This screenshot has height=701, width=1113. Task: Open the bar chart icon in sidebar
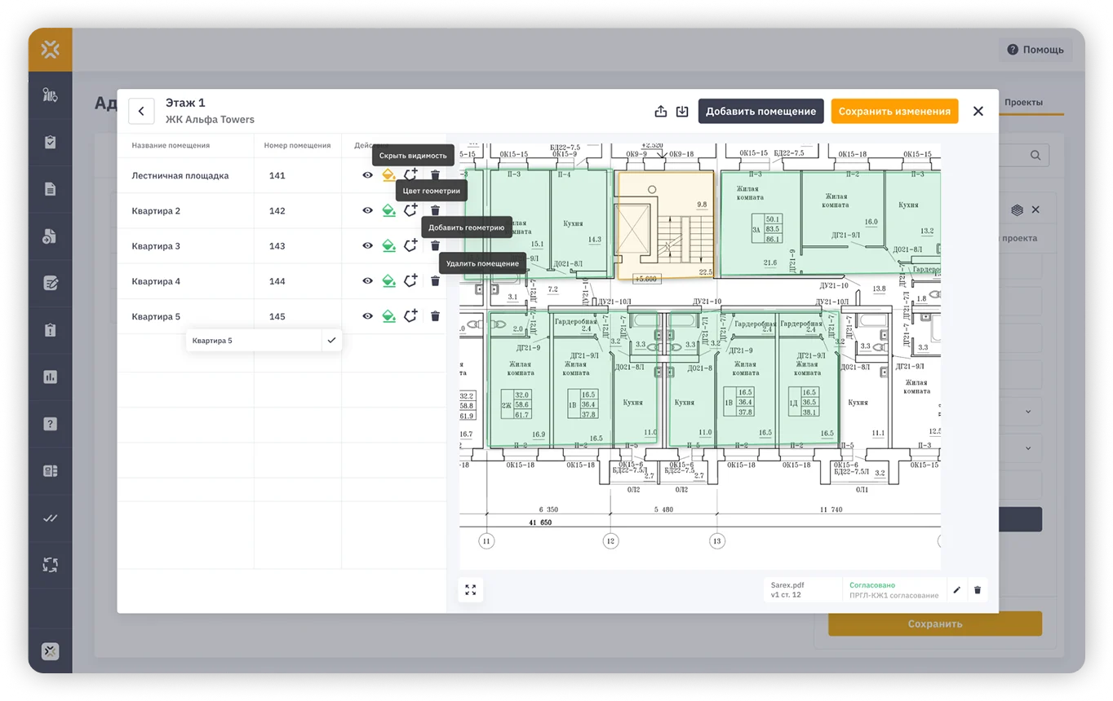point(50,377)
